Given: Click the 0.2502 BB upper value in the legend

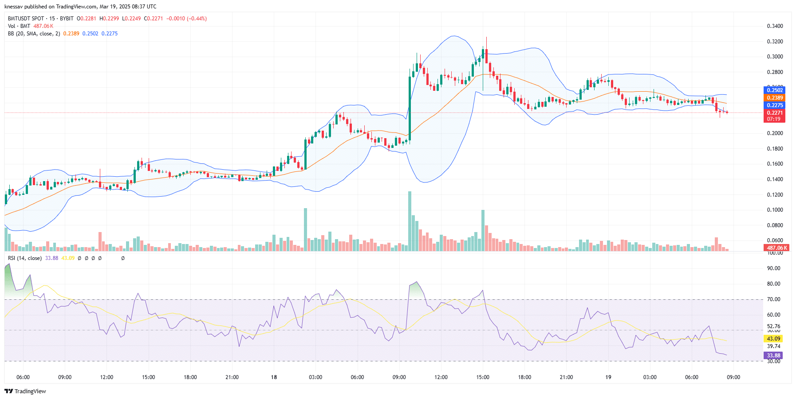Looking at the screenshot, I should (91, 34).
